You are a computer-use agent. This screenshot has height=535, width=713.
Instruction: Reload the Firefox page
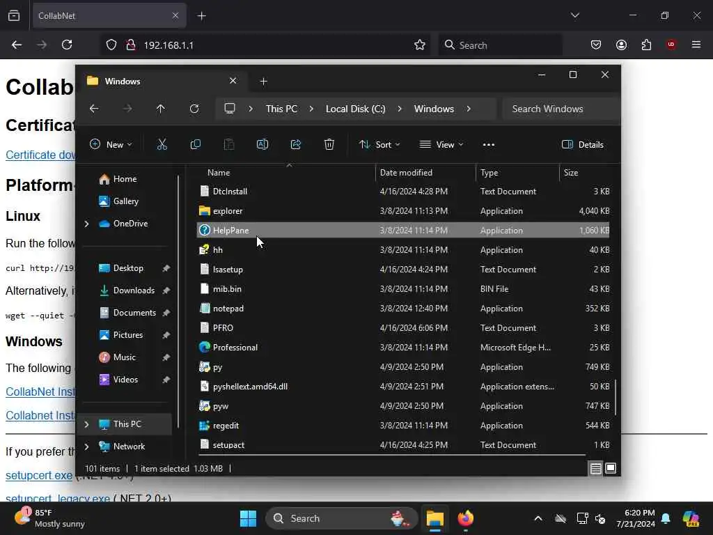click(67, 45)
